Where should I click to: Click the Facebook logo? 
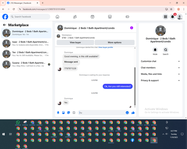point(5,17)
